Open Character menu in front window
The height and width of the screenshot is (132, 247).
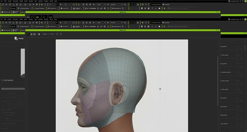click(x=15, y=19)
